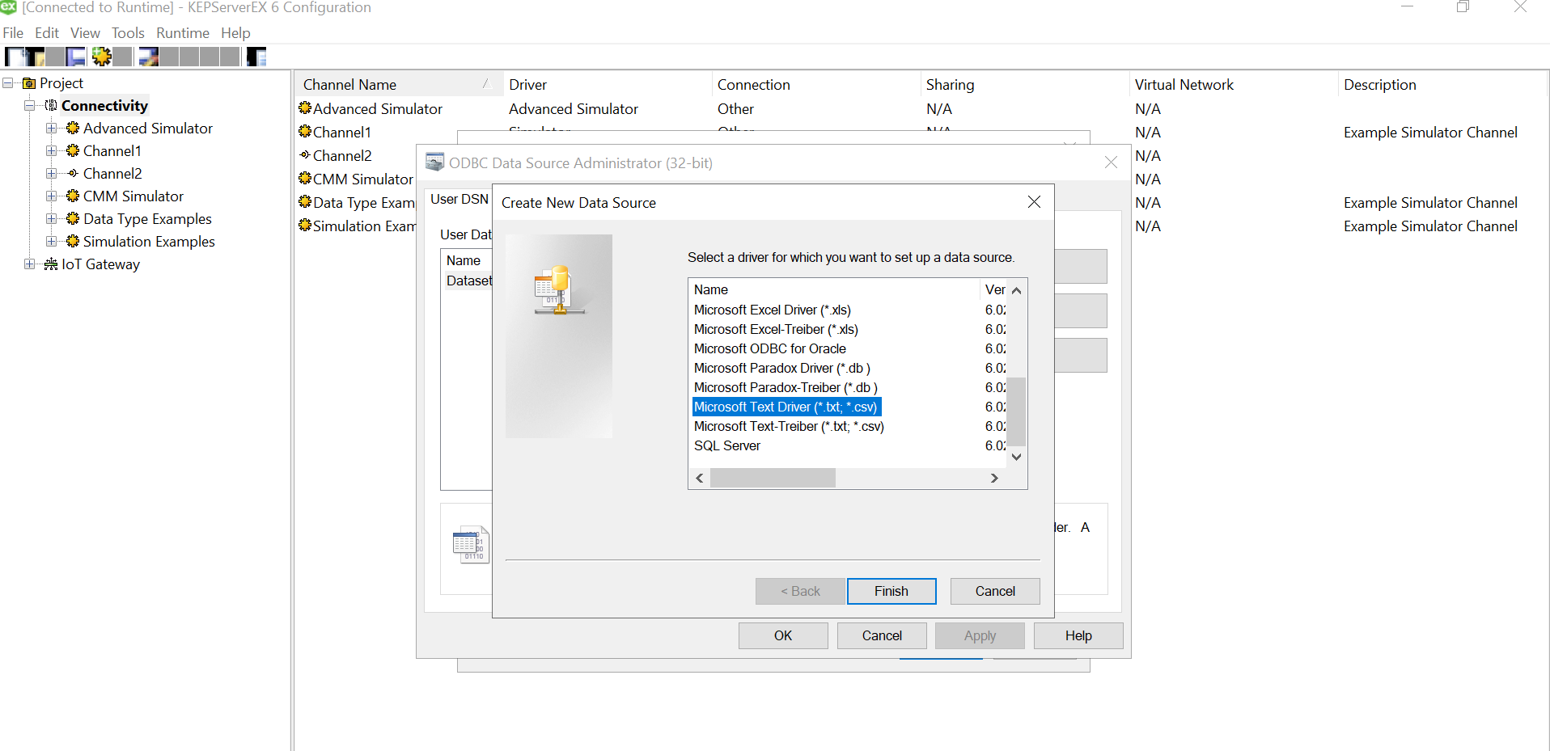
Task: Switch to the User DSN tab
Action: 459,200
